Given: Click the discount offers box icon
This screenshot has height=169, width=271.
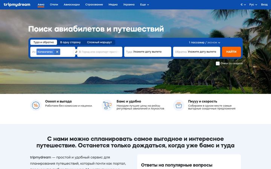Looking at the screenshot, I should point(179,105).
